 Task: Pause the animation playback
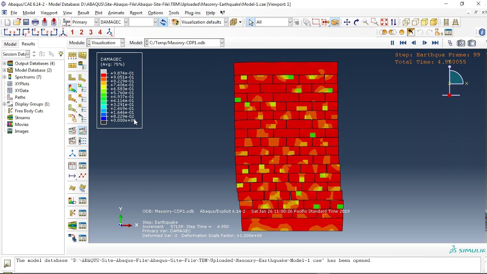tap(392, 43)
